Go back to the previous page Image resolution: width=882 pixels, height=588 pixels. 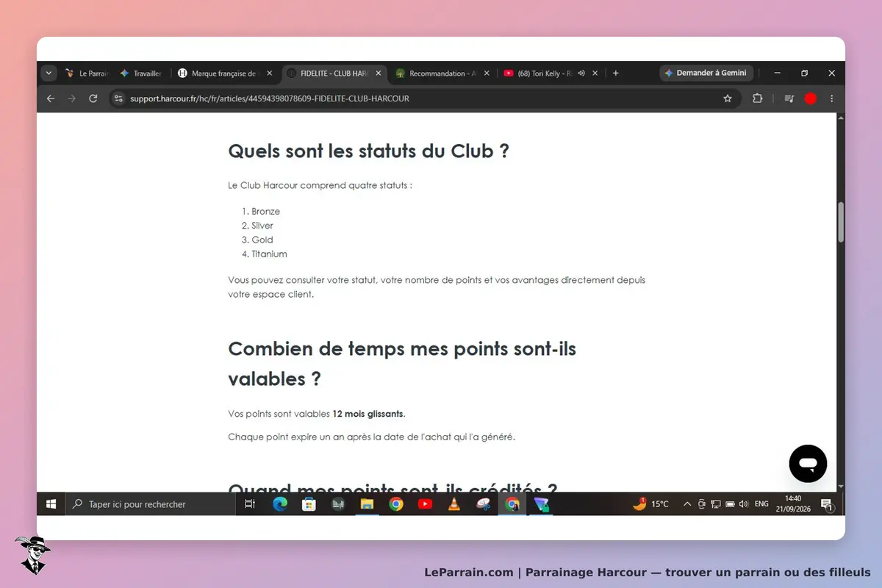coord(51,98)
